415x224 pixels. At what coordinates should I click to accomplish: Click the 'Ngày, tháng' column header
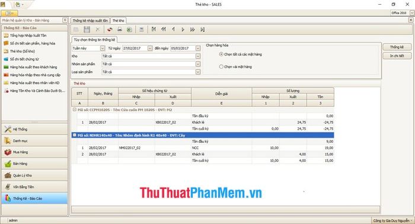tap(103, 94)
